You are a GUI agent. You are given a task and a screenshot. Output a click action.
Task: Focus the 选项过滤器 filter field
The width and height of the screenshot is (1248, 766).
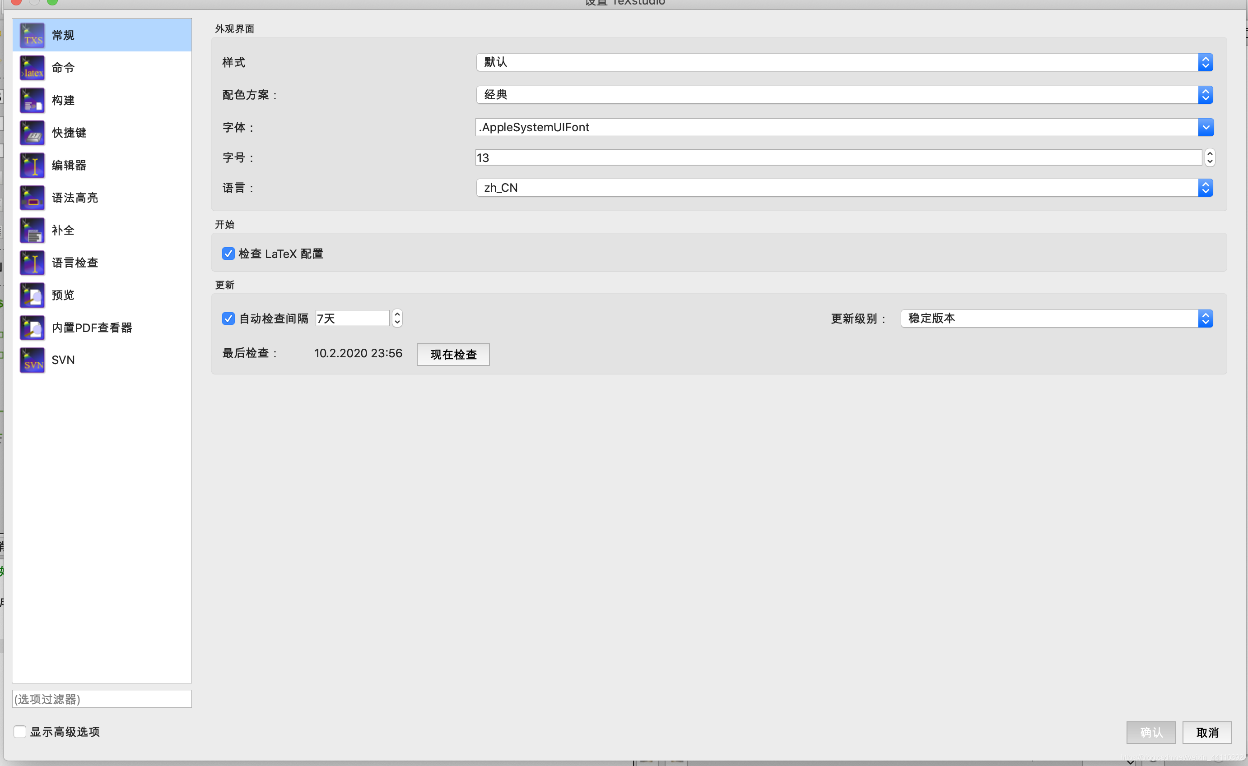[x=102, y=699]
